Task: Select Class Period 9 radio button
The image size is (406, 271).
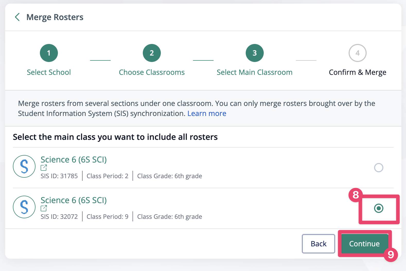Action: pyautogui.click(x=378, y=208)
